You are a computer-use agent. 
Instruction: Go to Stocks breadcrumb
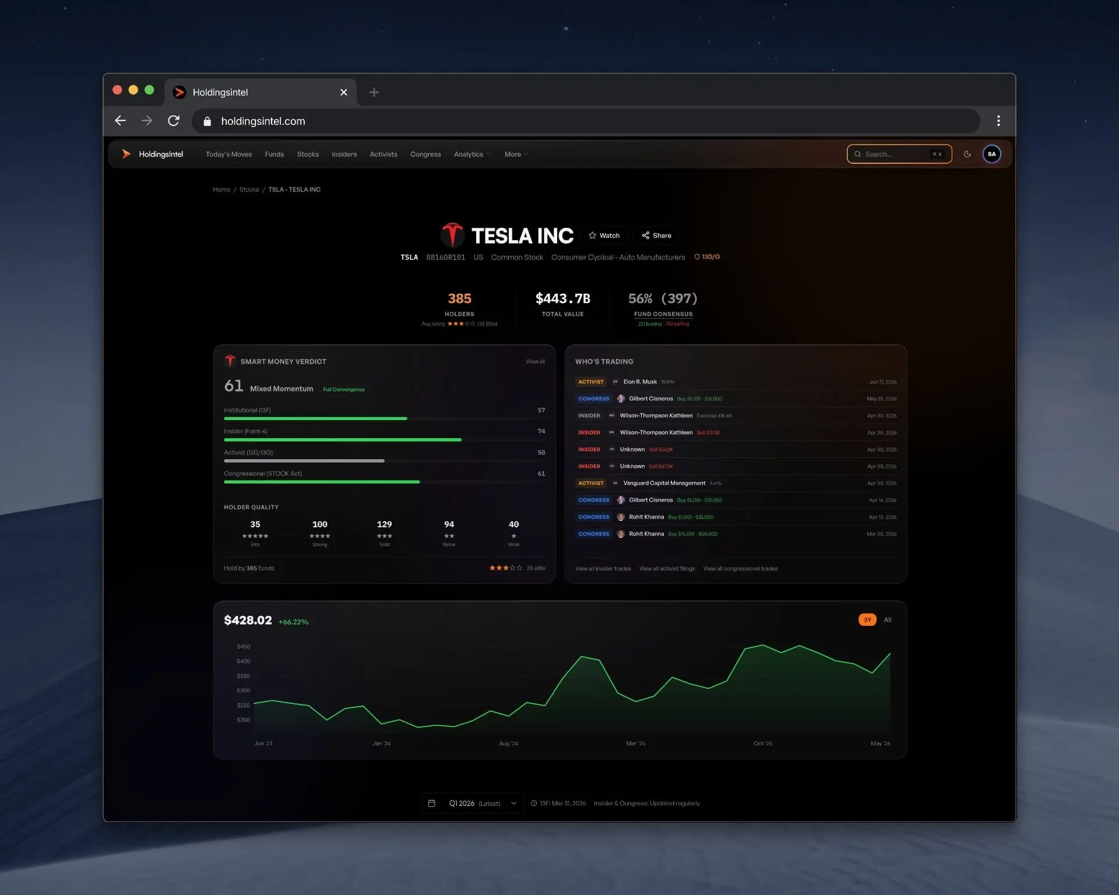249,189
